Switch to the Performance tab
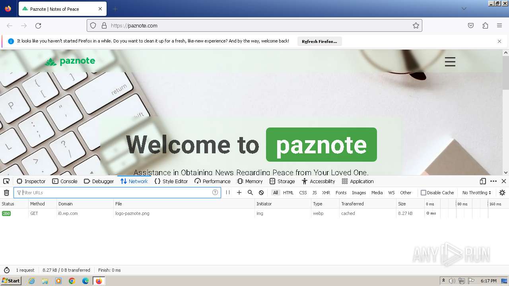This screenshot has height=286, width=509. pos(212,181)
